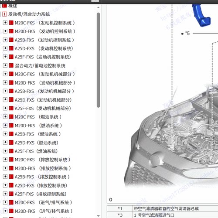Click book icon of A25B-FXS (发动机控制系统)
Image resolution: width=218 pixels, height=218 pixels.
(x=11, y=40)
